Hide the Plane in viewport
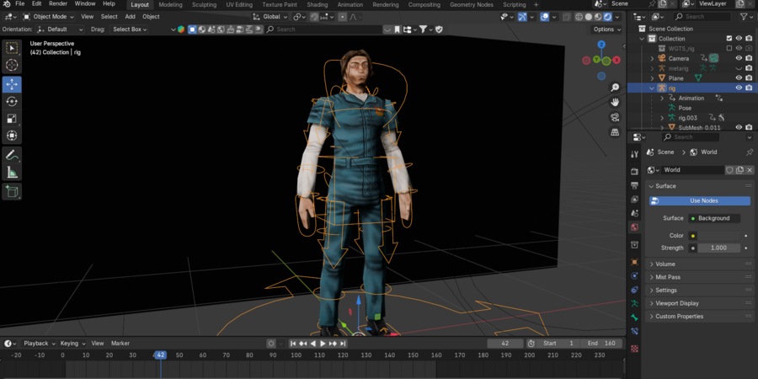Image resolution: width=758 pixels, height=379 pixels. coord(739,77)
